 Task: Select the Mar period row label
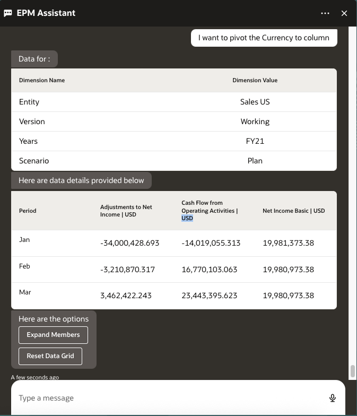pyautogui.click(x=25, y=292)
